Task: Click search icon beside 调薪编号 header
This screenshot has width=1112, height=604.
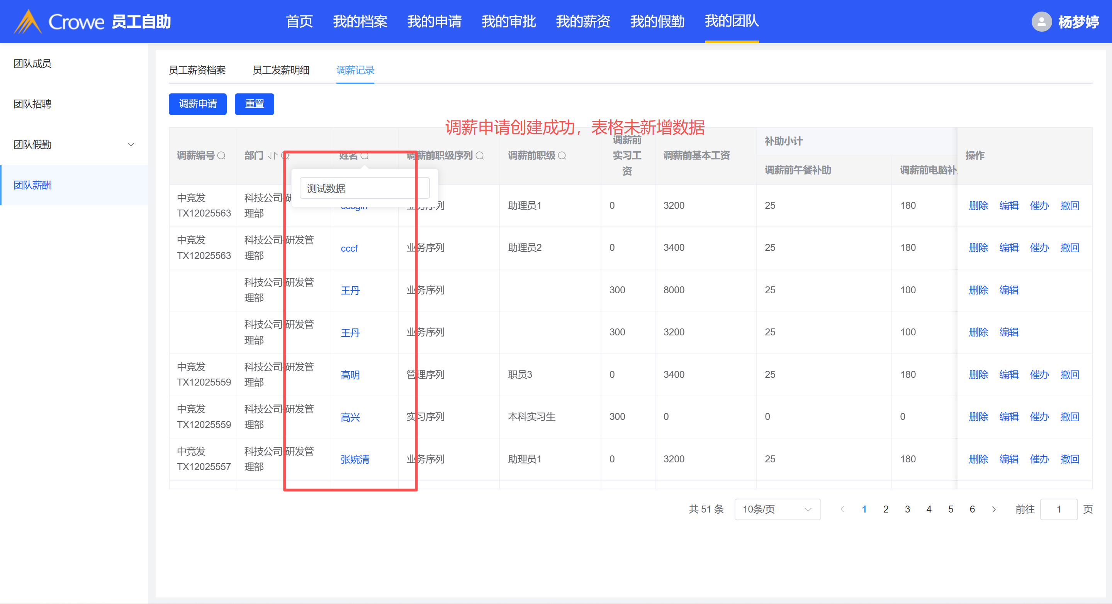Action: click(221, 156)
